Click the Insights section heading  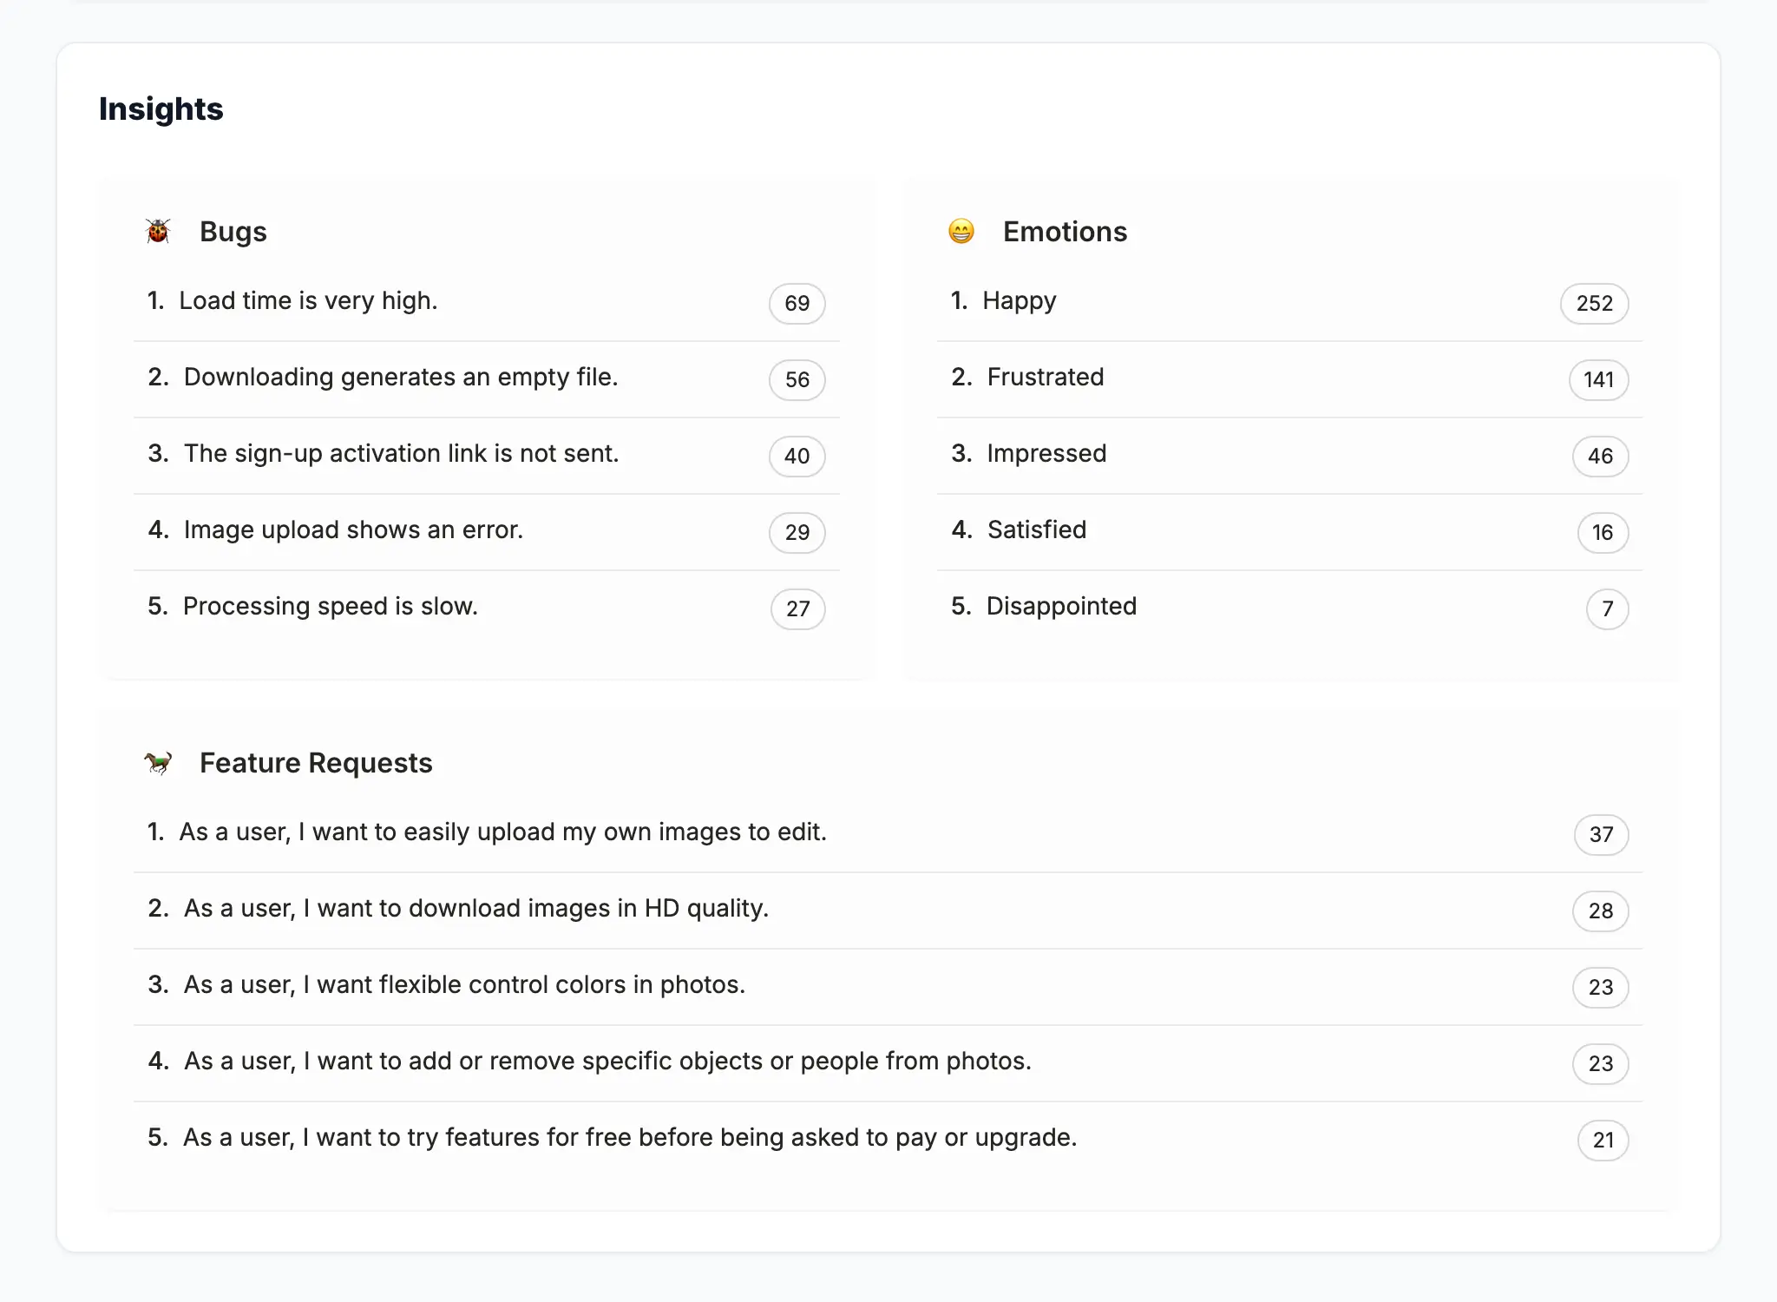click(x=161, y=108)
